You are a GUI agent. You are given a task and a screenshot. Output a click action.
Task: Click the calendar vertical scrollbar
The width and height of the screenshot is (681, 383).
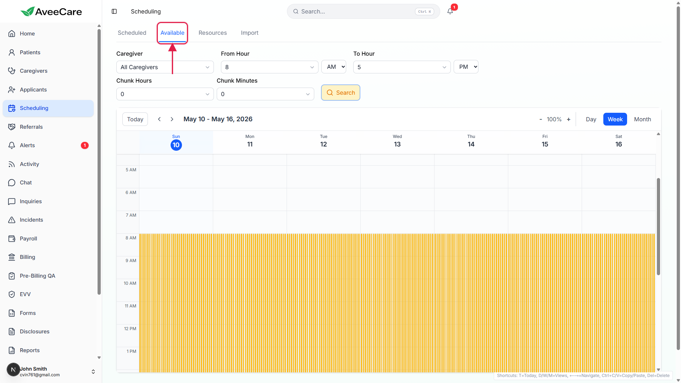pyautogui.click(x=658, y=227)
